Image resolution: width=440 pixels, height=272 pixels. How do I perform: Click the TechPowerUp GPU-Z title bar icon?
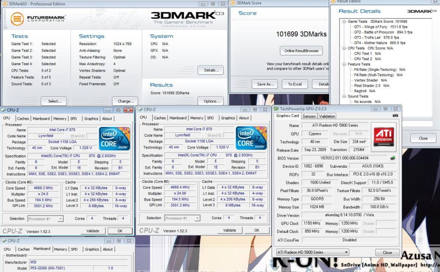click(x=276, y=109)
